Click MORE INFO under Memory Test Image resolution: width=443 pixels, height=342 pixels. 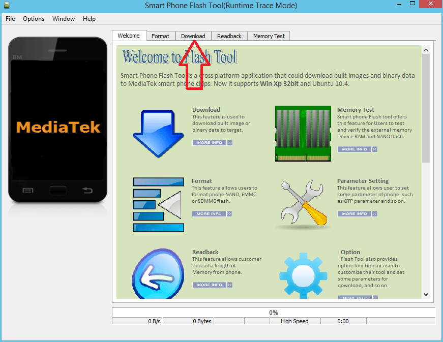click(358, 149)
